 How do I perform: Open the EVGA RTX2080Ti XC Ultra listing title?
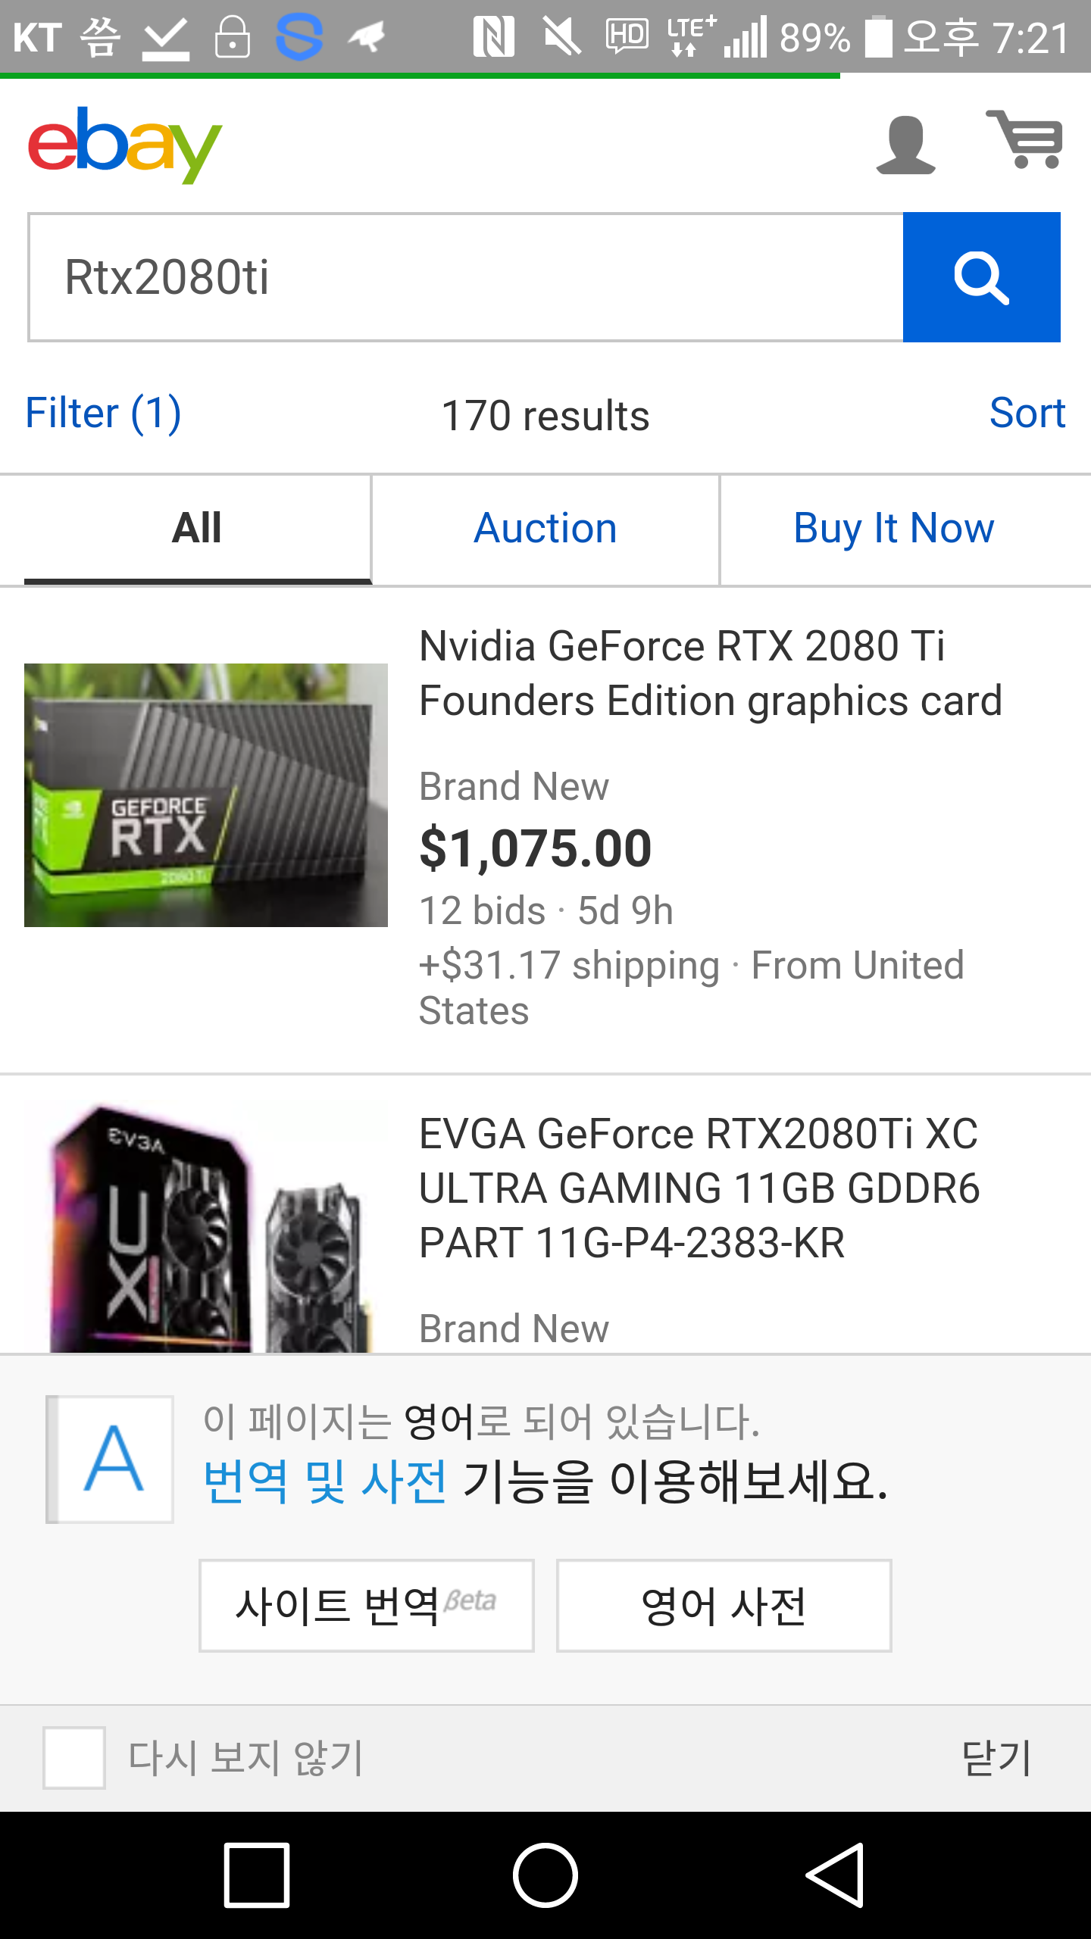click(x=699, y=1188)
